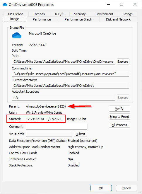Click the Verify button
The width and height of the screenshot is (142, 194).
pyautogui.click(x=119, y=109)
